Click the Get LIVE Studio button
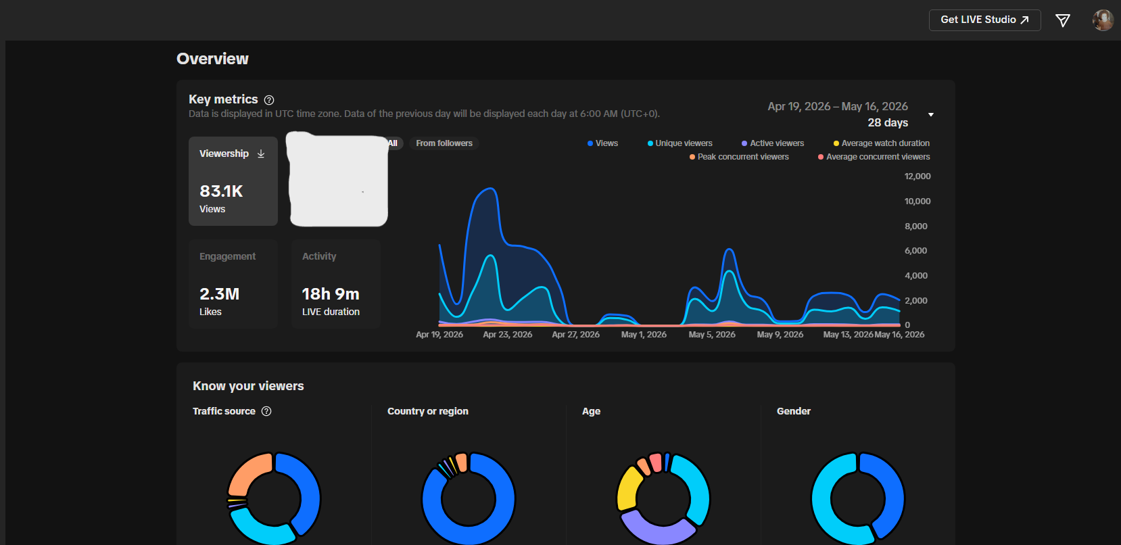Image resolution: width=1121 pixels, height=545 pixels. pyautogui.click(x=984, y=20)
